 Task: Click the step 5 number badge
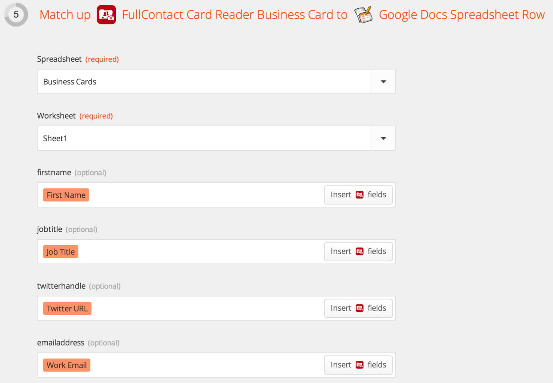(x=16, y=14)
